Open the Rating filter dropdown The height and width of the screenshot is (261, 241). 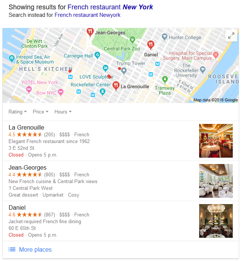[18, 112]
